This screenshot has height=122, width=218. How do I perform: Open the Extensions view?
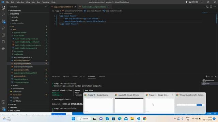coord(3,35)
